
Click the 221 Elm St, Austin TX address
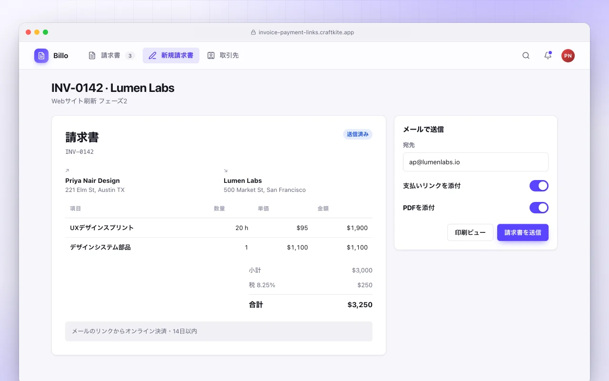95,190
